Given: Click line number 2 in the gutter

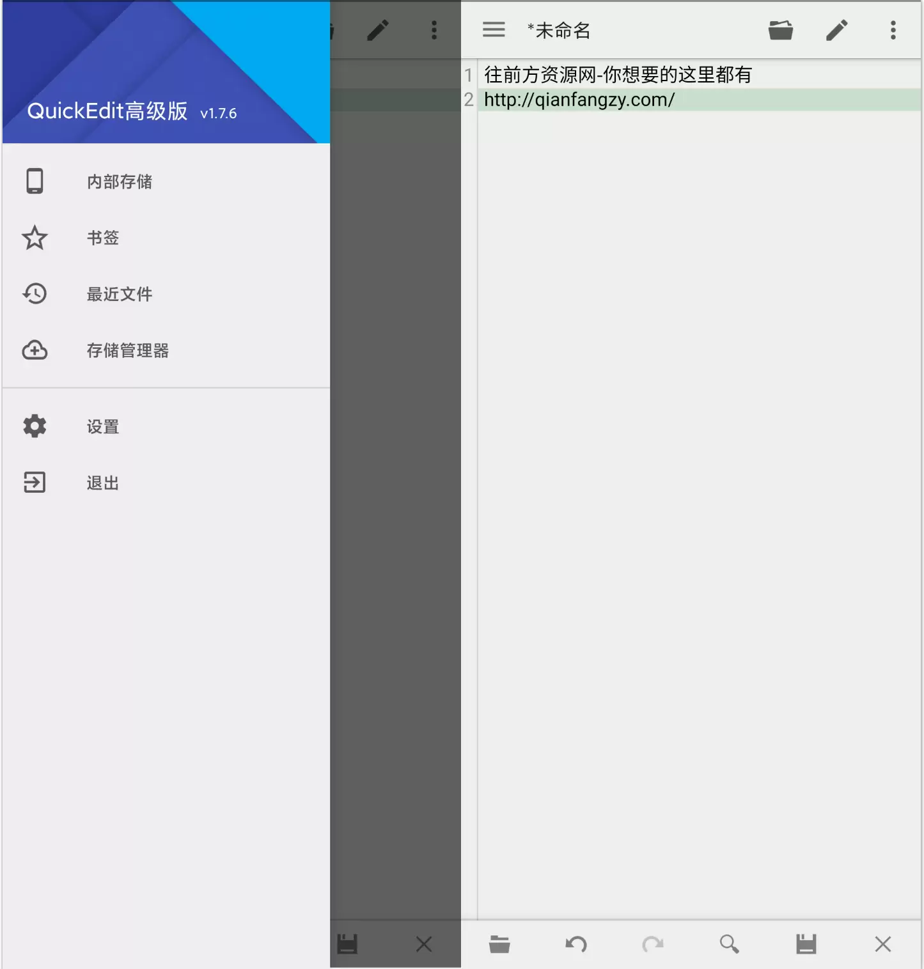Looking at the screenshot, I should pyautogui.click(x=469, y=100).
